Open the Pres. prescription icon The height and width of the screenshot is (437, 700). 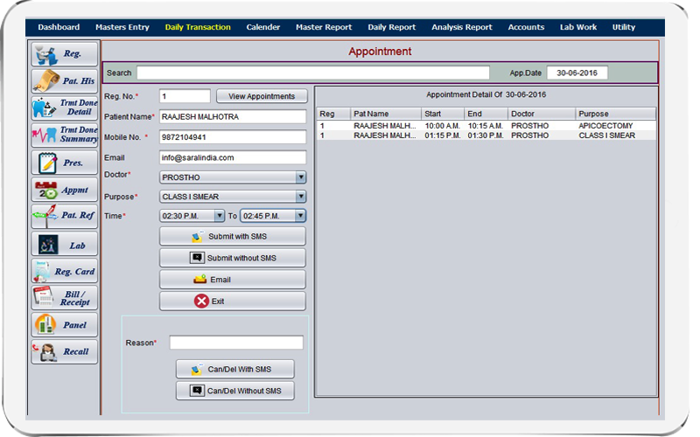[x=64, y=163]
